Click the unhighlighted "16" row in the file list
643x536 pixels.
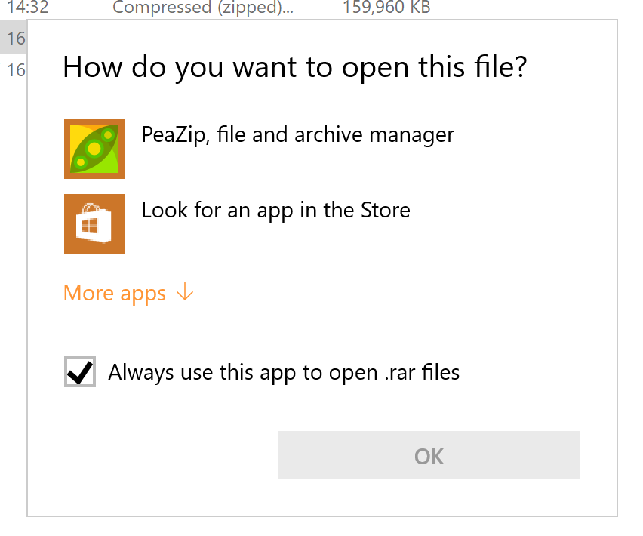(15, 71)
